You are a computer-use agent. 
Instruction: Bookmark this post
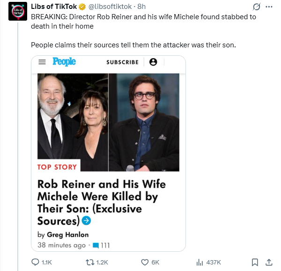click(255, 262)
